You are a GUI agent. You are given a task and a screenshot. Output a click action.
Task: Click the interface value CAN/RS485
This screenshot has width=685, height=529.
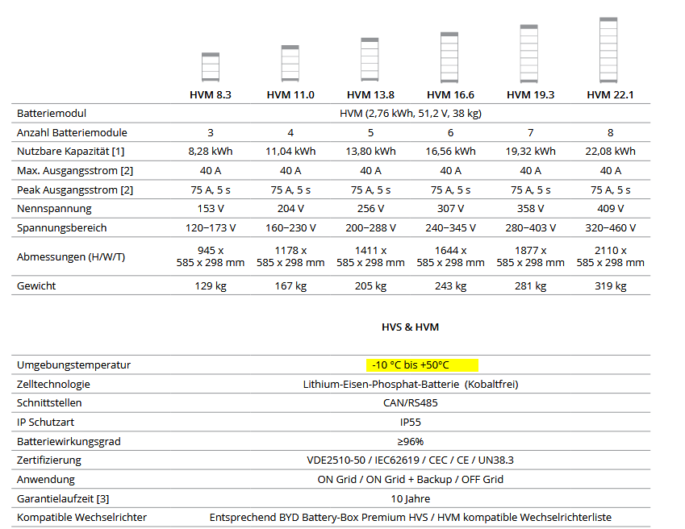pyautogui.click(x=411, y=403)
